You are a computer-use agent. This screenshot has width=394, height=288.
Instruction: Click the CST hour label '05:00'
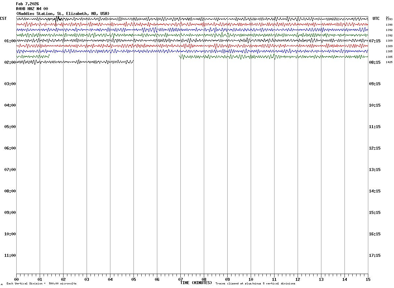pos(10,127)
